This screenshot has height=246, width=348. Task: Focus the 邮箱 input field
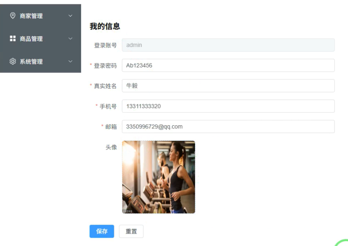(228, 127)
